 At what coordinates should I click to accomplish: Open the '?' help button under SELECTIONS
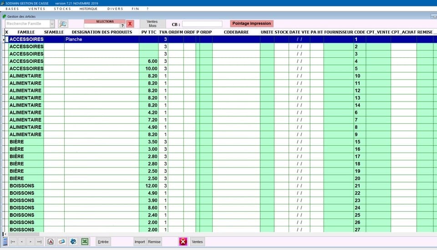coord(122,26)
